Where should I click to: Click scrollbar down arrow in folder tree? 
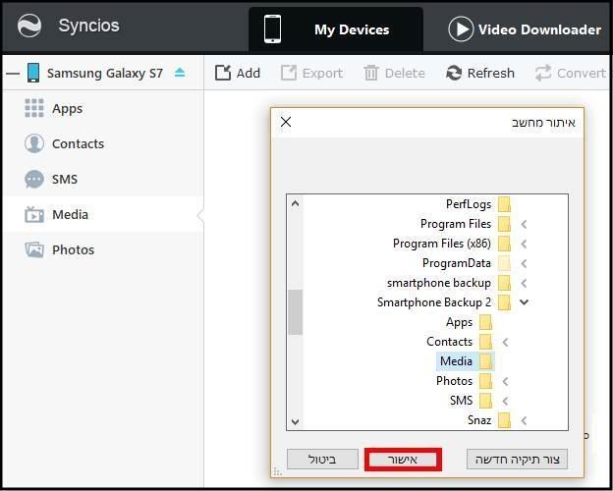(295, 422)
